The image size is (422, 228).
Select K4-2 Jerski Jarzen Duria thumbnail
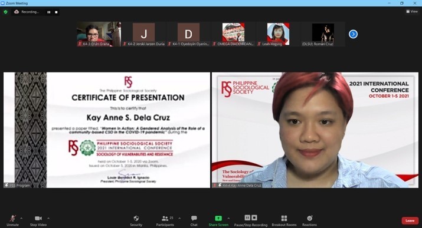144,34
